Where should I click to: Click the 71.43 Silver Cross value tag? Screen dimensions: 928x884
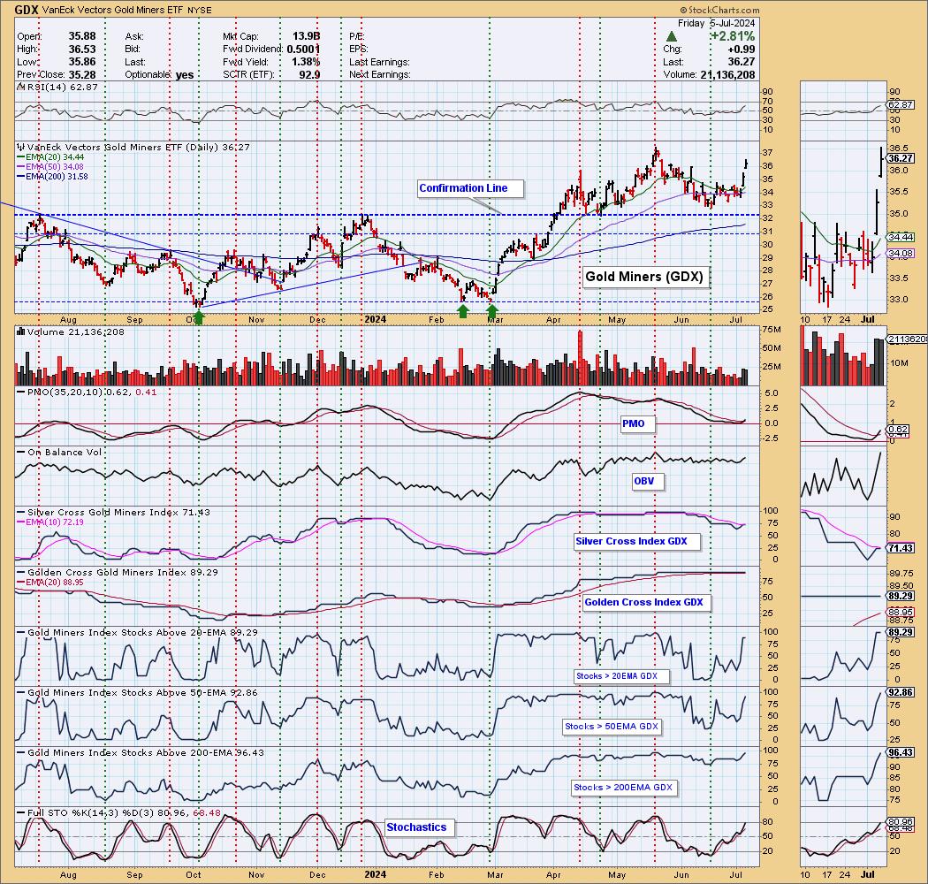click(x=901, y=548)
